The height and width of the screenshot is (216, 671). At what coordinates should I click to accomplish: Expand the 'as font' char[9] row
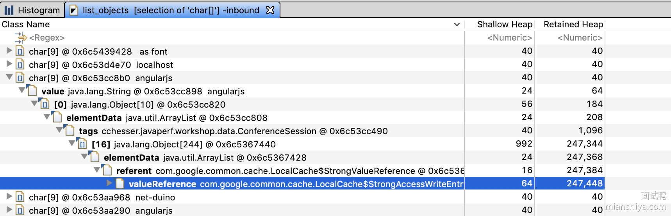coord(9,51)
